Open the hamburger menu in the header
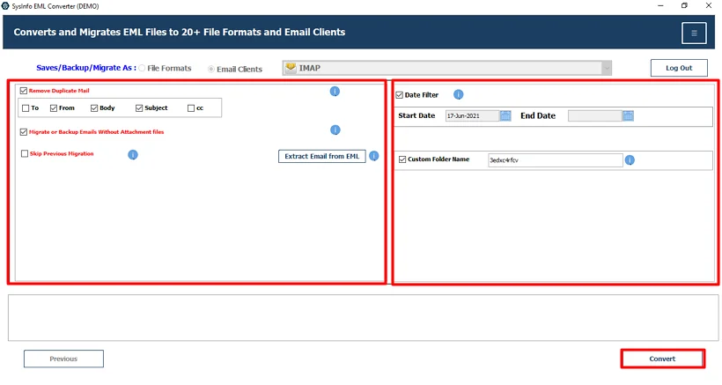The height and width of the screenshot is (385, 722). coord(694,33)
